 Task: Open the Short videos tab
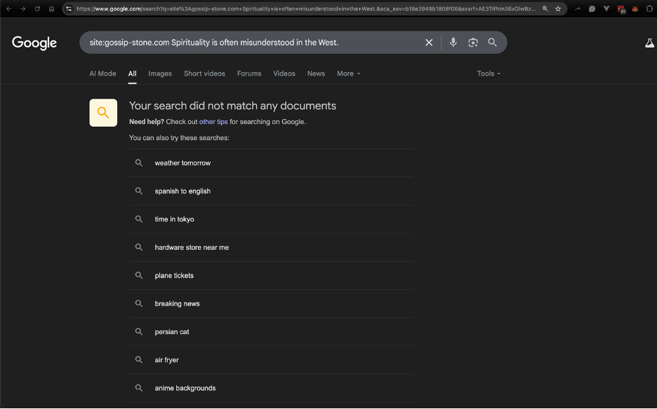pos(204,74)
